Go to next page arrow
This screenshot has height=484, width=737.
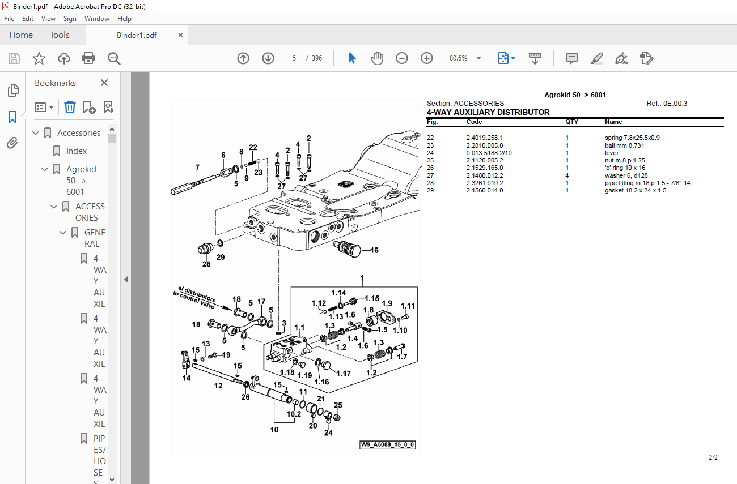268,58
